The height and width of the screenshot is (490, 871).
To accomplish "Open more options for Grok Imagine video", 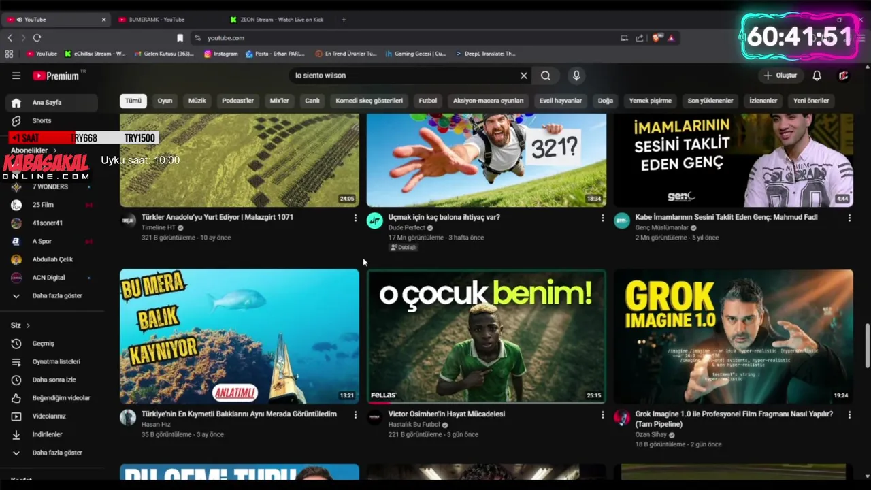I will point(849,414).
